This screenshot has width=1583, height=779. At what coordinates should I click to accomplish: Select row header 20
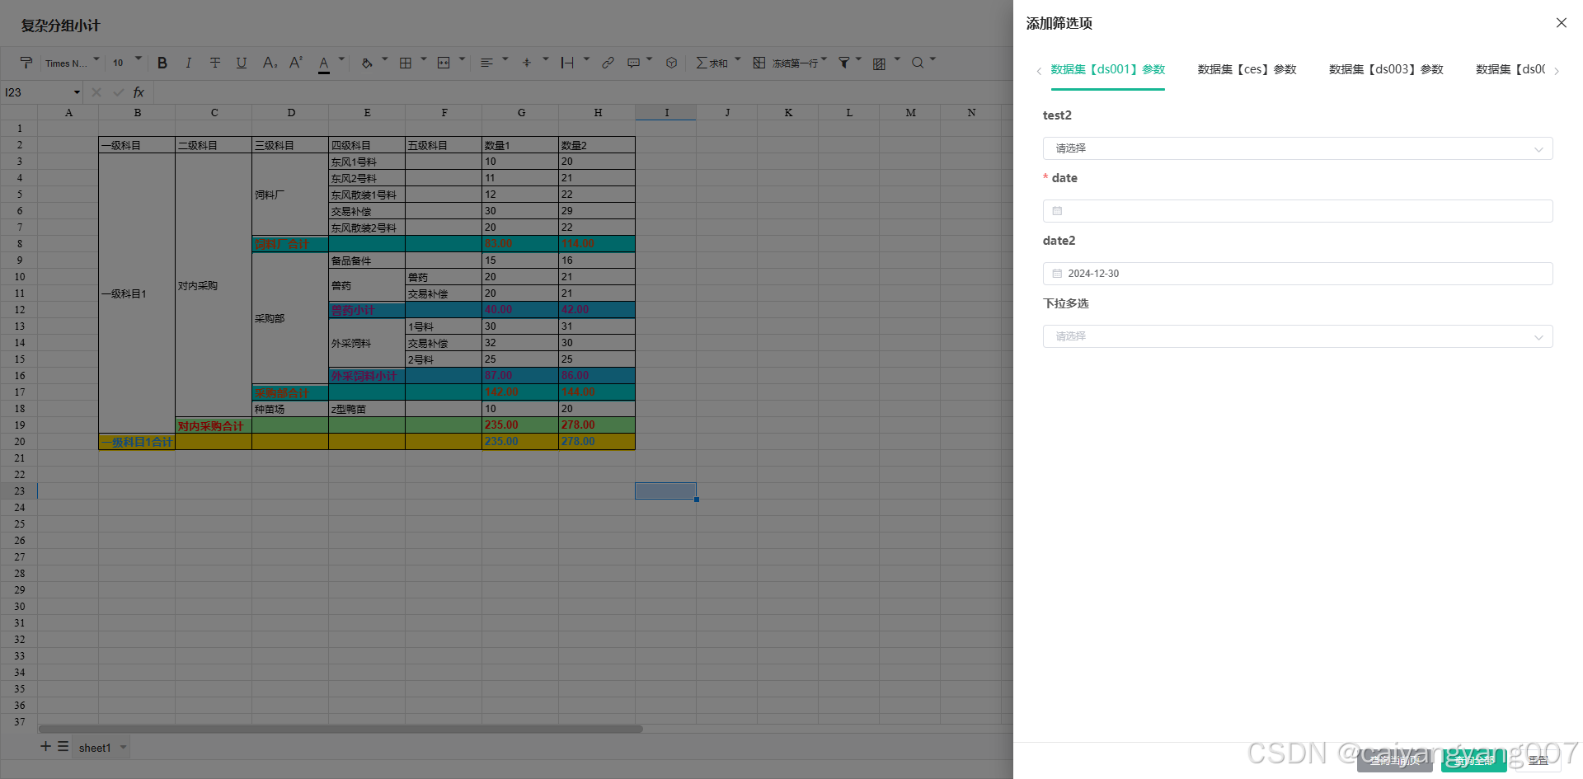click(x=19, y=442)
